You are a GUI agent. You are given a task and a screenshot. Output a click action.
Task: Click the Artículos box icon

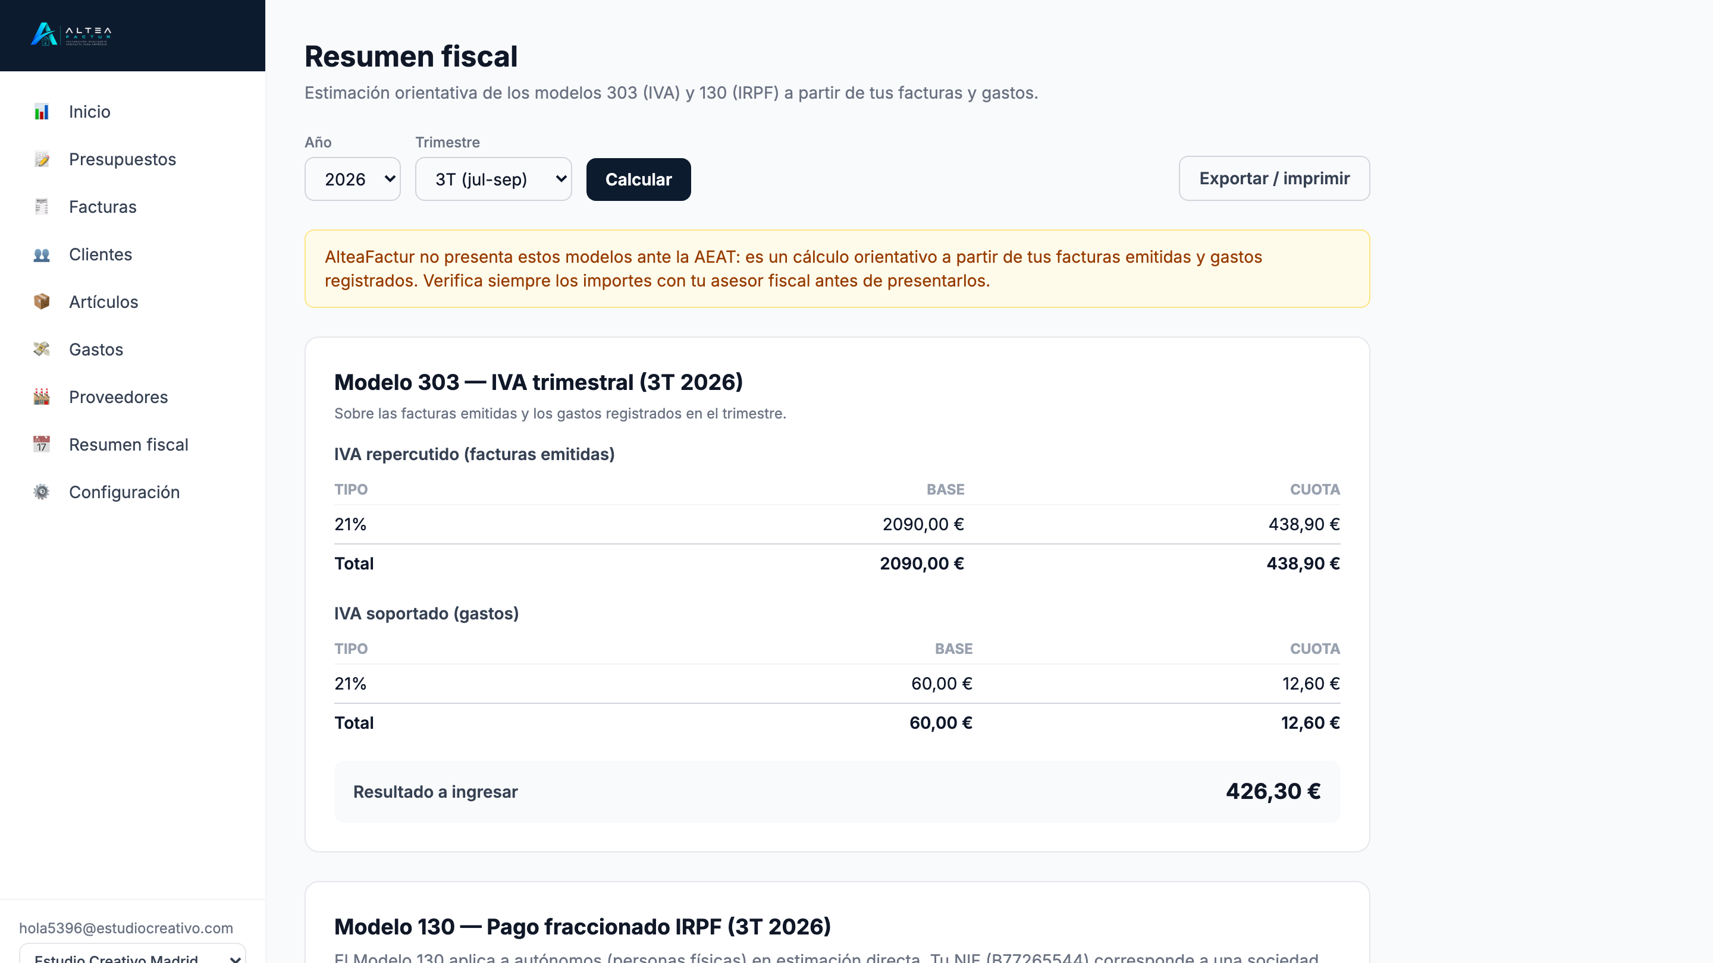pos(42,302)
